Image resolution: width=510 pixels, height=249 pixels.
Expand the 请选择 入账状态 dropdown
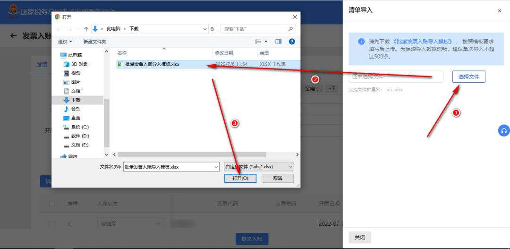(131, 223)
